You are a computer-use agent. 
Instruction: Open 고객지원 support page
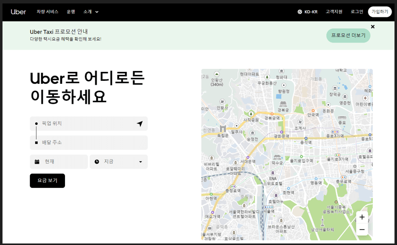(334, 11)
